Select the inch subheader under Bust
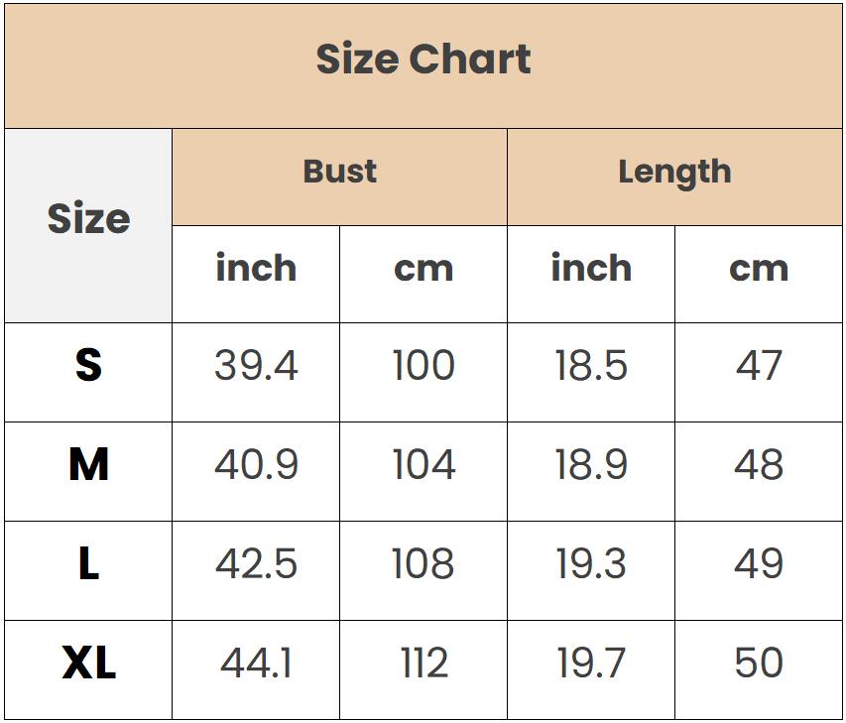The image size is (846, 723). 256,274
